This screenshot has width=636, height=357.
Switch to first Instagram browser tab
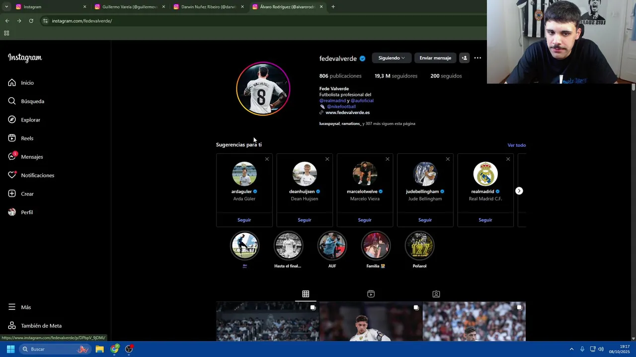point(51,7)
